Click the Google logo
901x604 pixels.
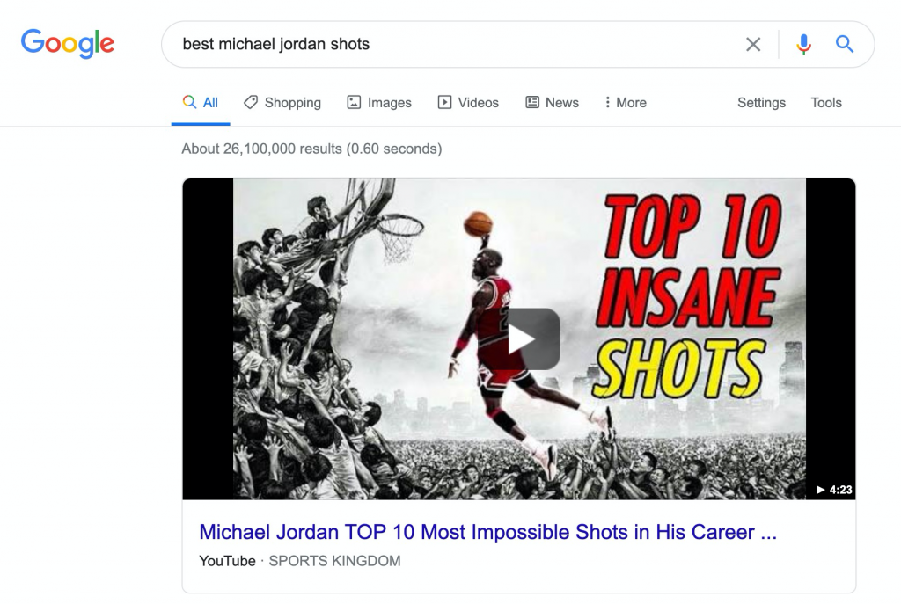[x=68, y=44]
